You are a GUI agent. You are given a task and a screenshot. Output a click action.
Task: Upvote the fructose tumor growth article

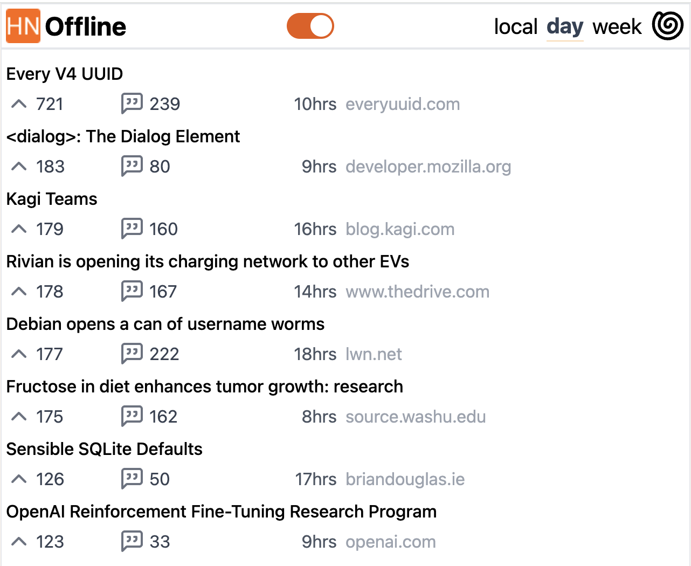[18, 416]
